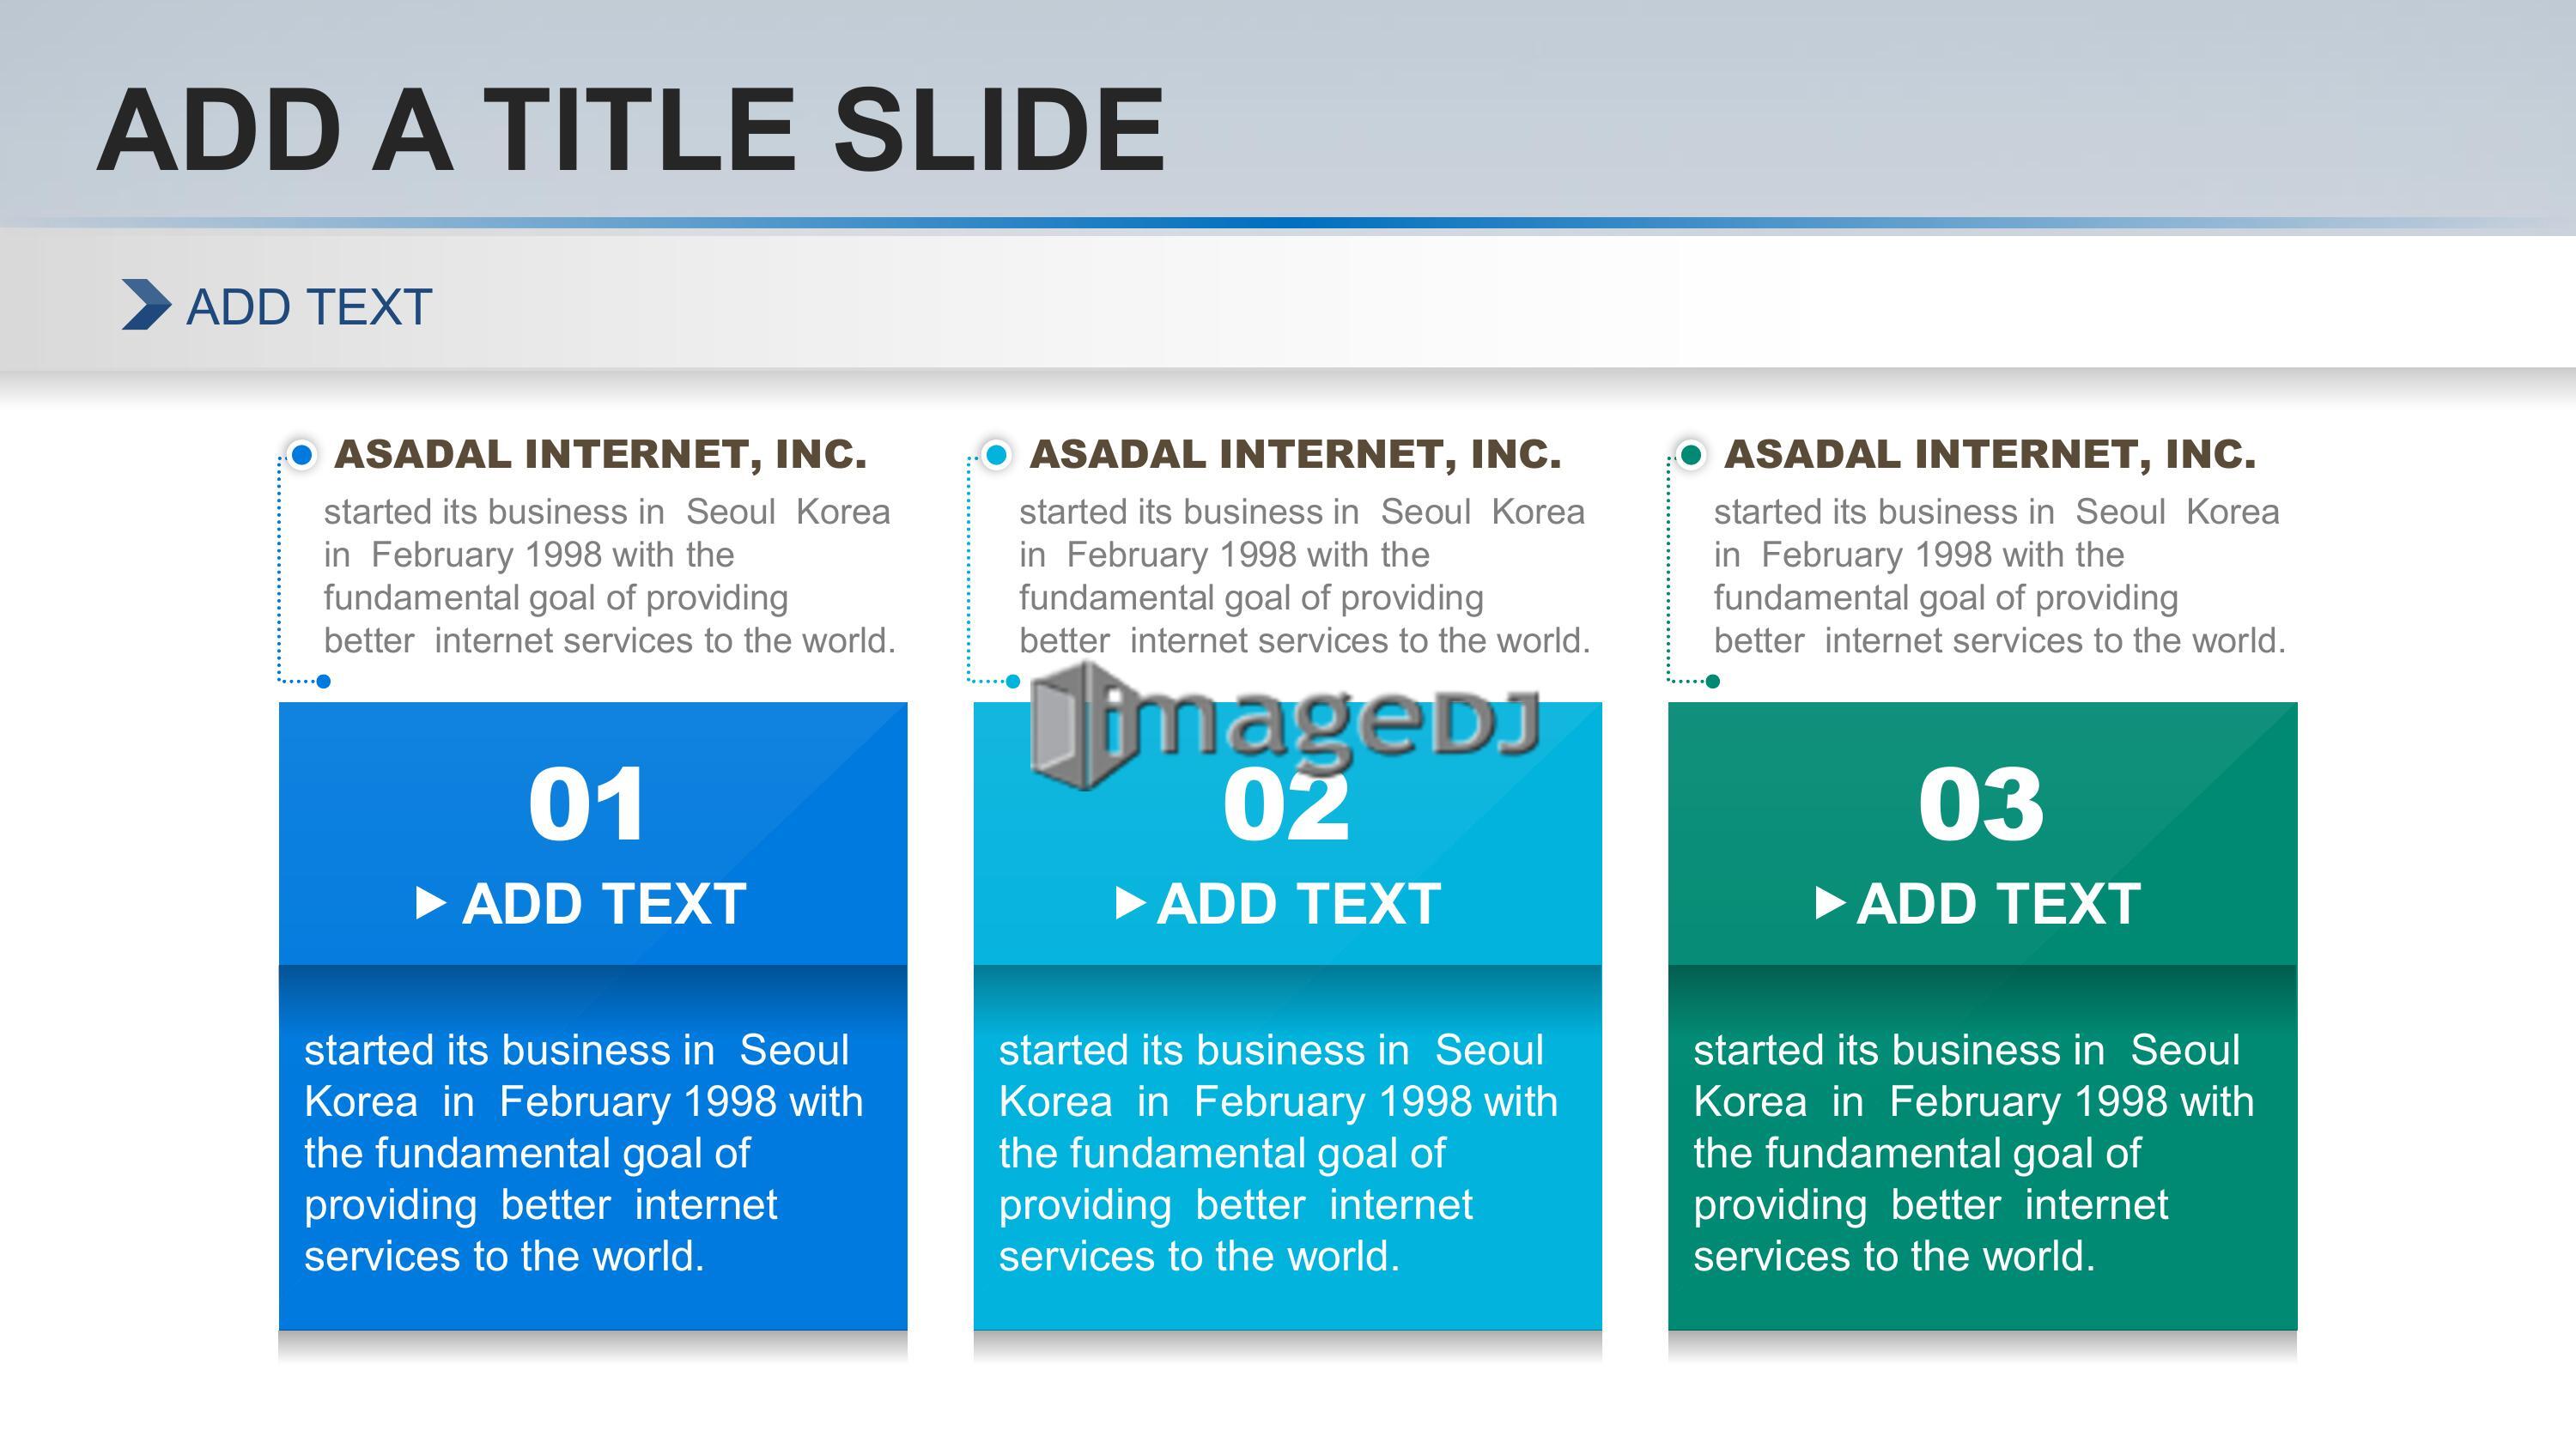
Task: Select the gray paragraph above card 02
Action: pos(1304,576)
